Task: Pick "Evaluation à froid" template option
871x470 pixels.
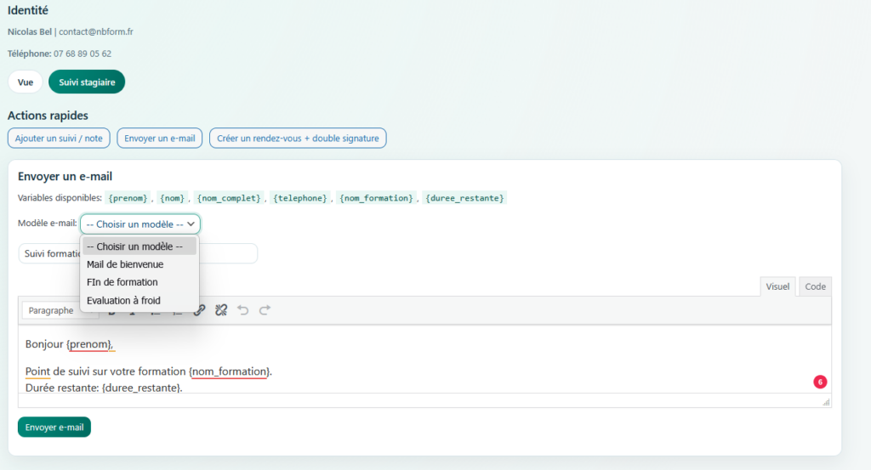Action: point(123,300)
